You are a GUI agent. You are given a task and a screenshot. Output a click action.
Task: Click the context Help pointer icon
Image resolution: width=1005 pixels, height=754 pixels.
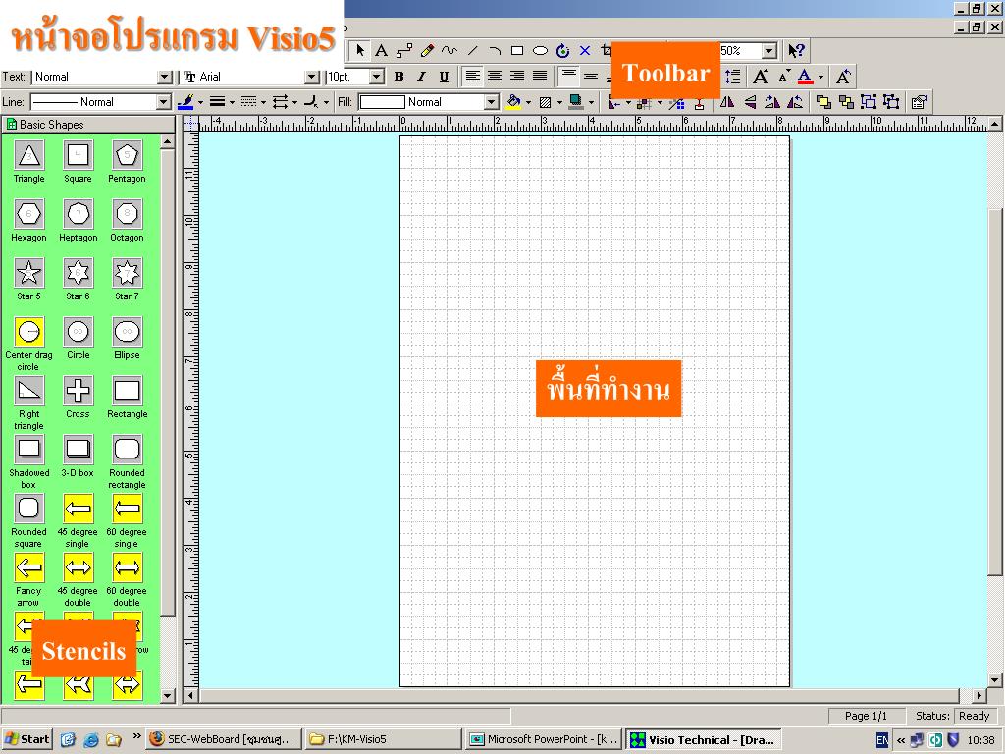(796, 51)
